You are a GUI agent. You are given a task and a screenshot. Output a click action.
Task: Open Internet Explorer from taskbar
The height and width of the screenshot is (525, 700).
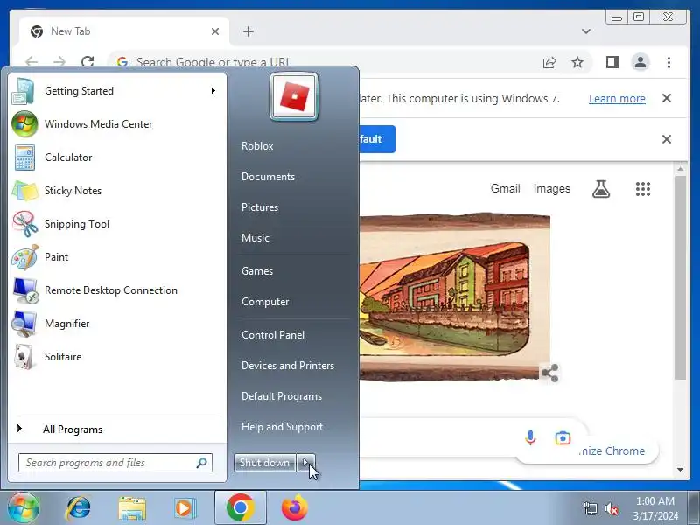pyautogui.click(x=78, y=508)
